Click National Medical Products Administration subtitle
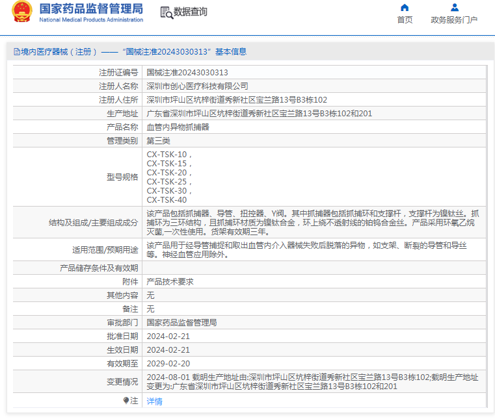The image size is (495, 419). point(91,20)
